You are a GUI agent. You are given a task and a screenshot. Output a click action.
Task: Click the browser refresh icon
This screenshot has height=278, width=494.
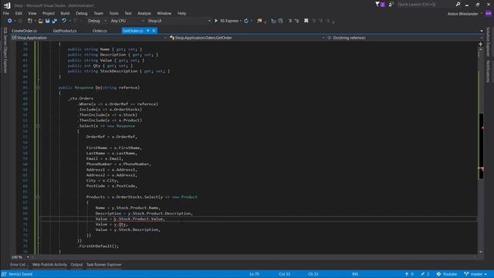pos(246,21)
